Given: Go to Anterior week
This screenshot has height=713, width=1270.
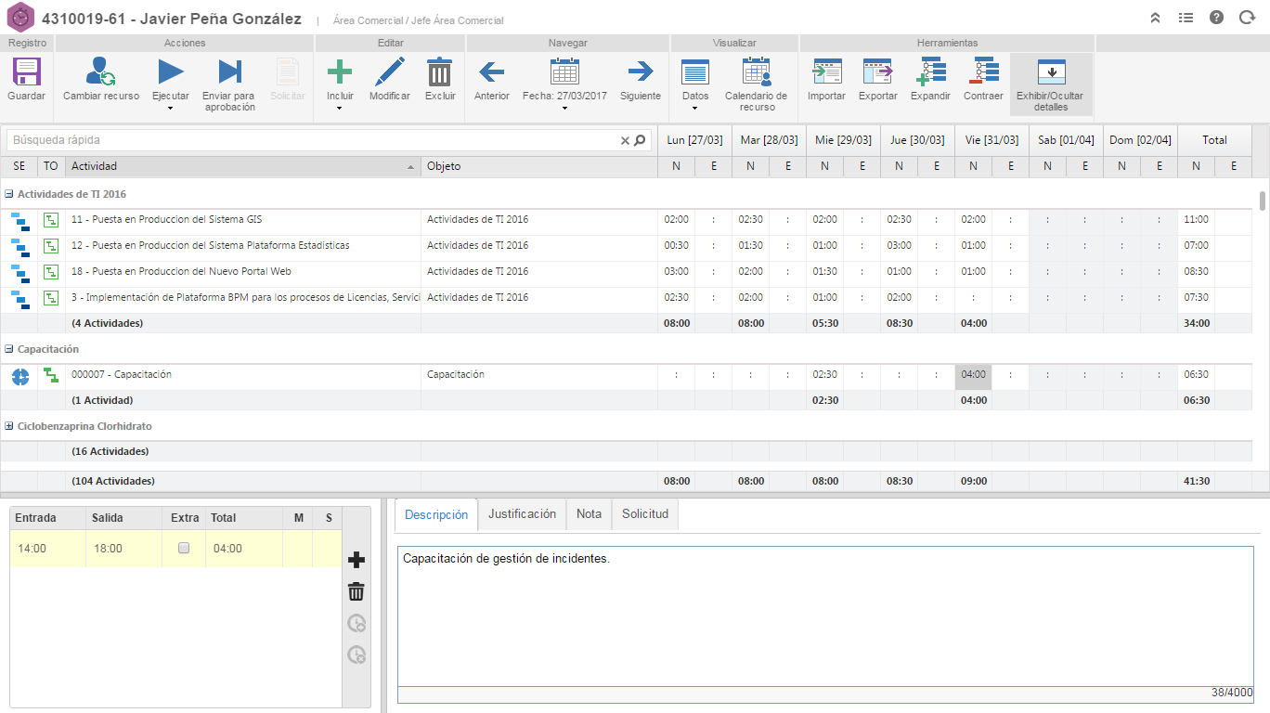Looking at the screenshot, I should (491, 72).
